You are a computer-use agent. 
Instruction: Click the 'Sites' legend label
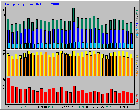(137, 72)
